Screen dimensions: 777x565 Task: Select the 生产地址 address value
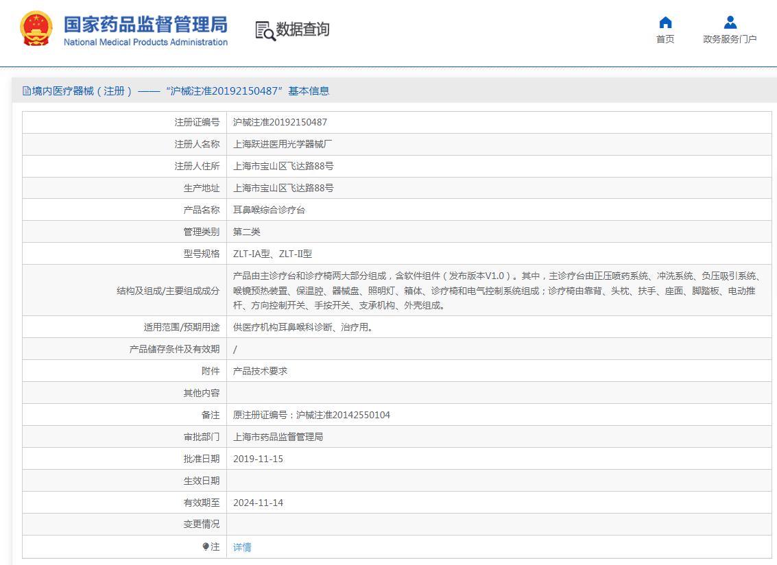[x=283, y=188]
